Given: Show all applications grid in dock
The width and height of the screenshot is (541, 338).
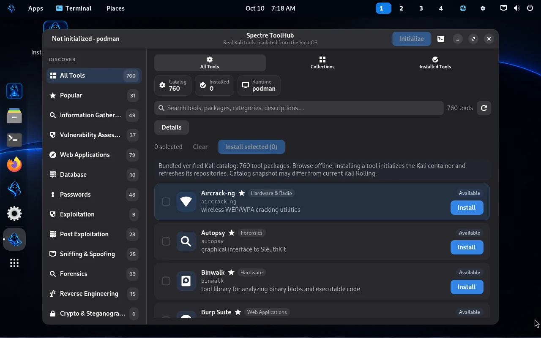Looking at the screenshot, I should [x=14, y=263].
